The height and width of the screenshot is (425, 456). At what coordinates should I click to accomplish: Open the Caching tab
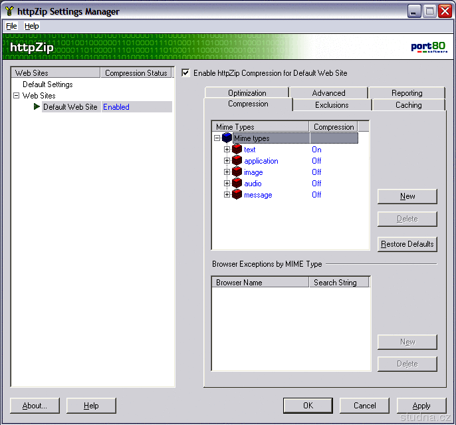[x=408, y=105]
